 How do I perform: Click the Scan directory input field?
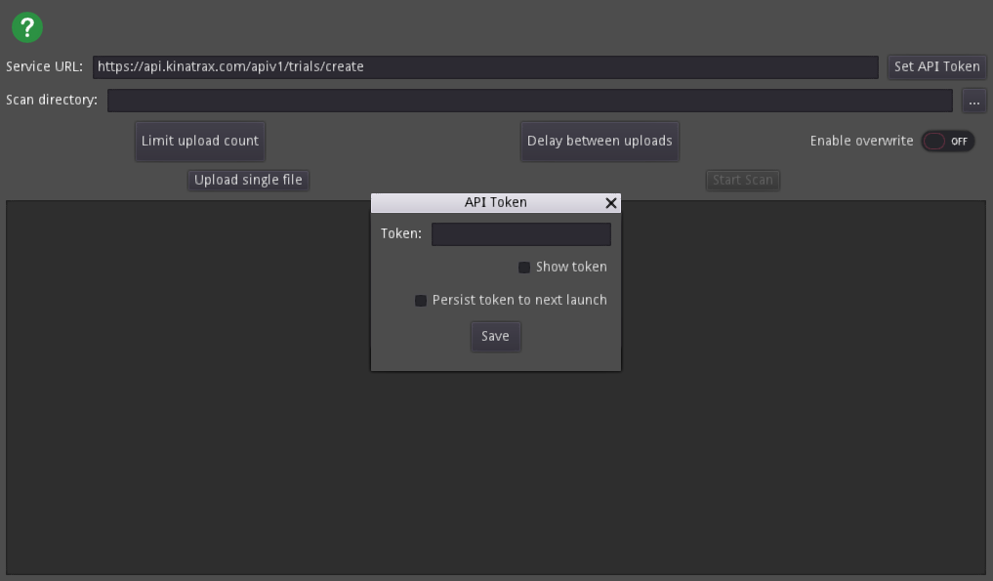pyautogui.click(x=529, y=101)
